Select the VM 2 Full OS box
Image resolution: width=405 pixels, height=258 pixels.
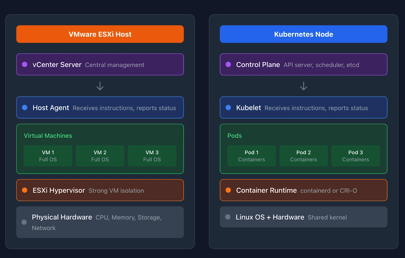coord(100,156)
